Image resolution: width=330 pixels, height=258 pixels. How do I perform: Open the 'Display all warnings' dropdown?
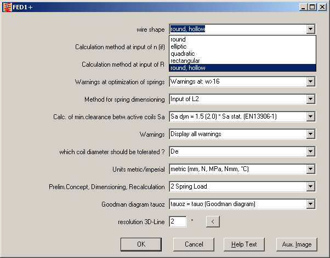click(x=311, y=134)
